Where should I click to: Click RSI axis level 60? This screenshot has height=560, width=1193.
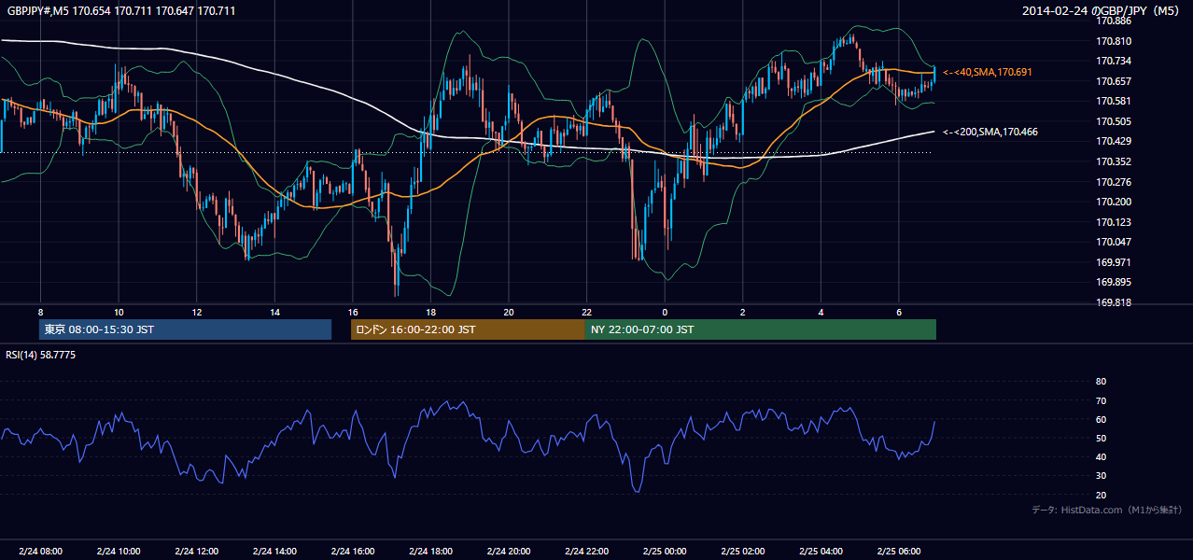[1101, 419]
